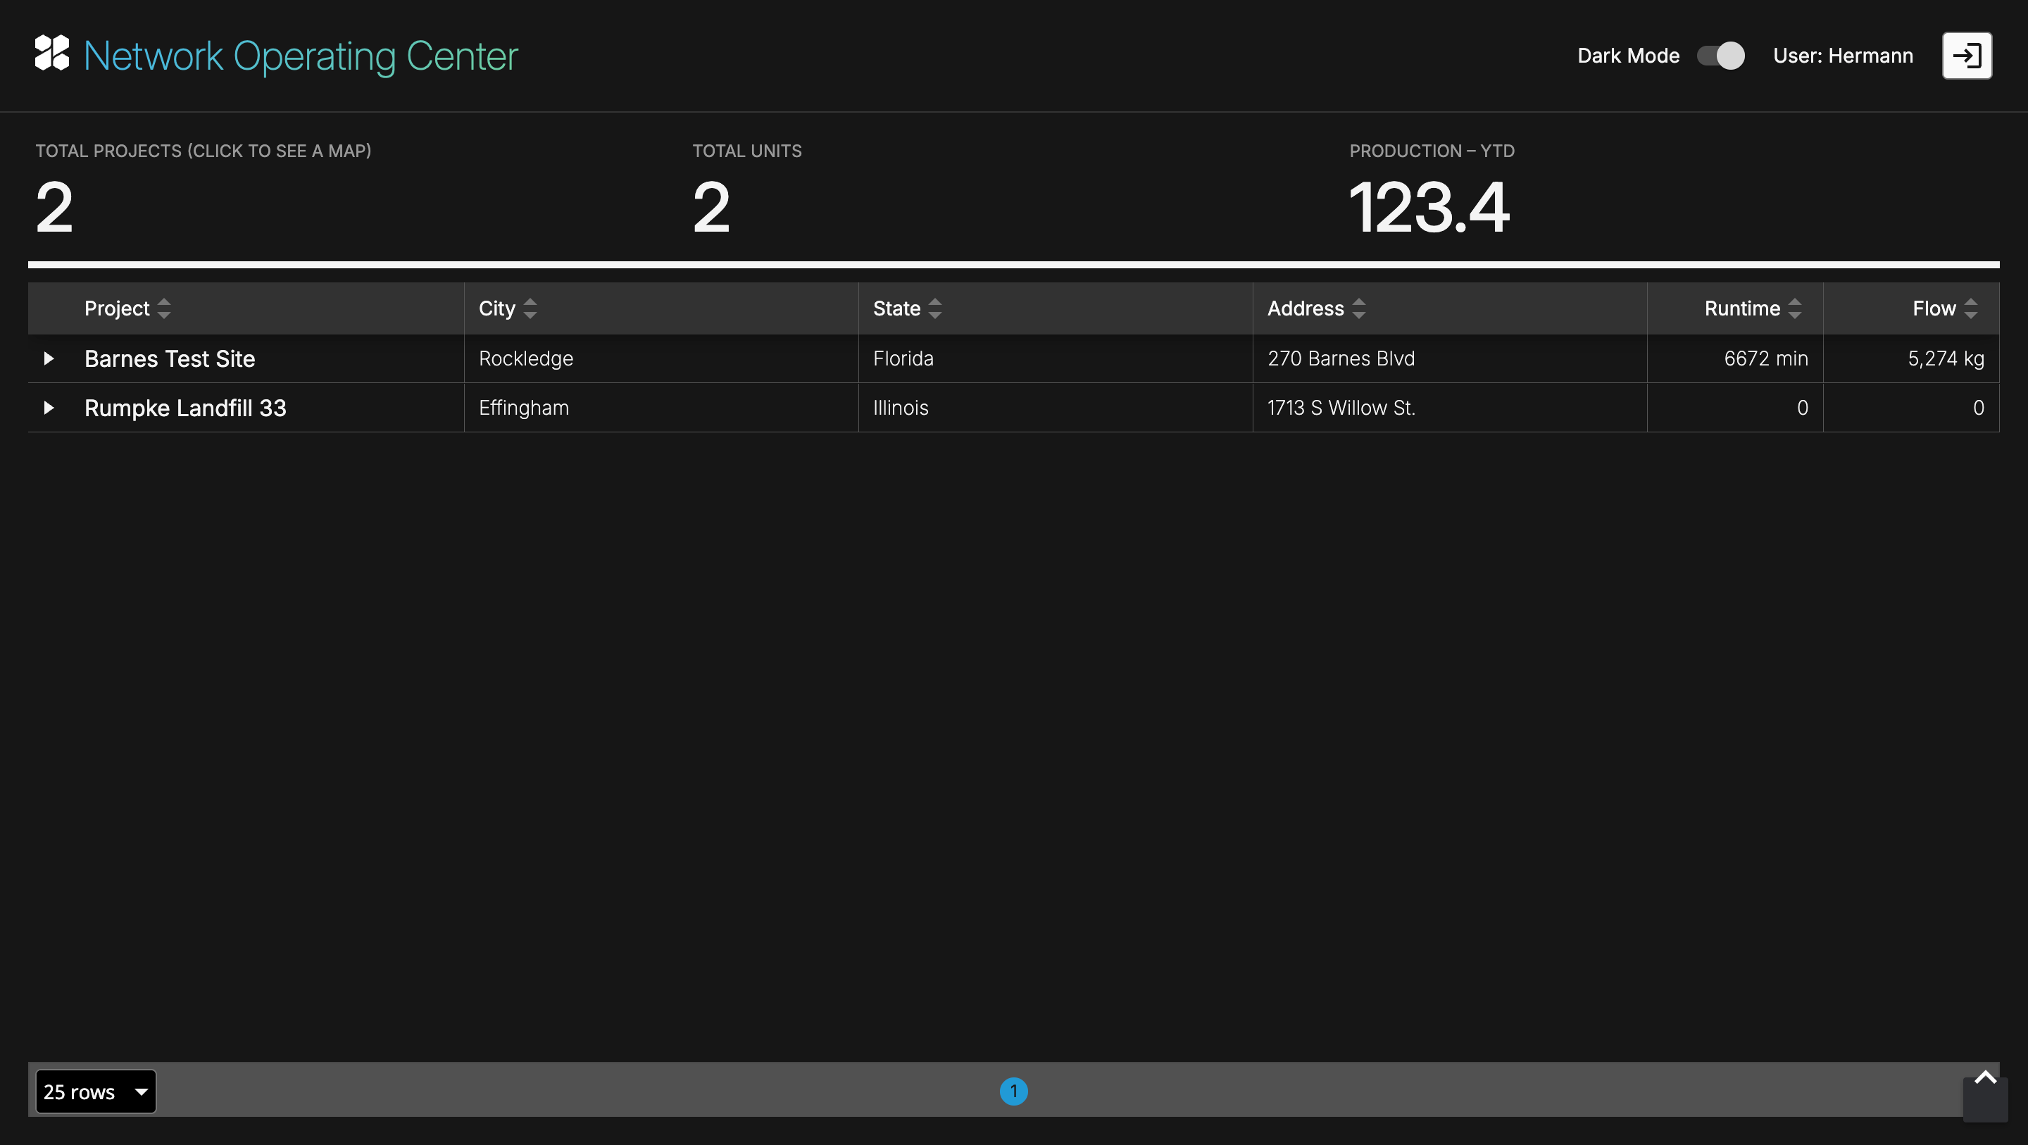Click the Total Units value
Screen dimensions: 2028x1145
pyautogui.click(x=711, y=207)
